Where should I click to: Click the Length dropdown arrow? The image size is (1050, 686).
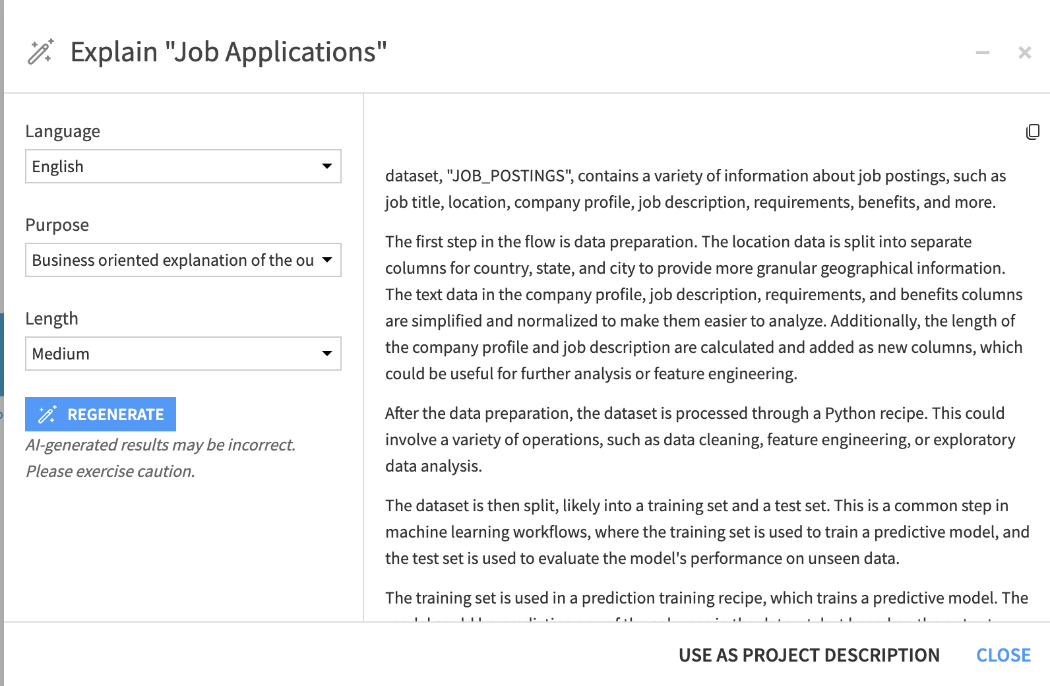327,354
